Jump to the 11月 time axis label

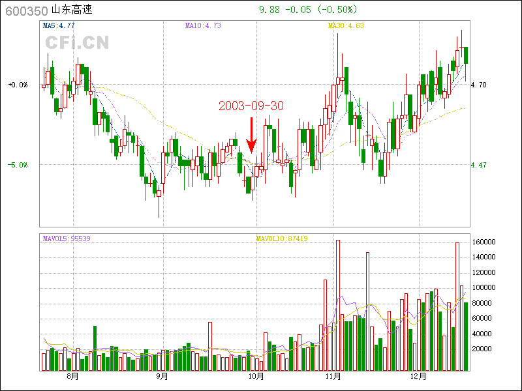[334, 377]
